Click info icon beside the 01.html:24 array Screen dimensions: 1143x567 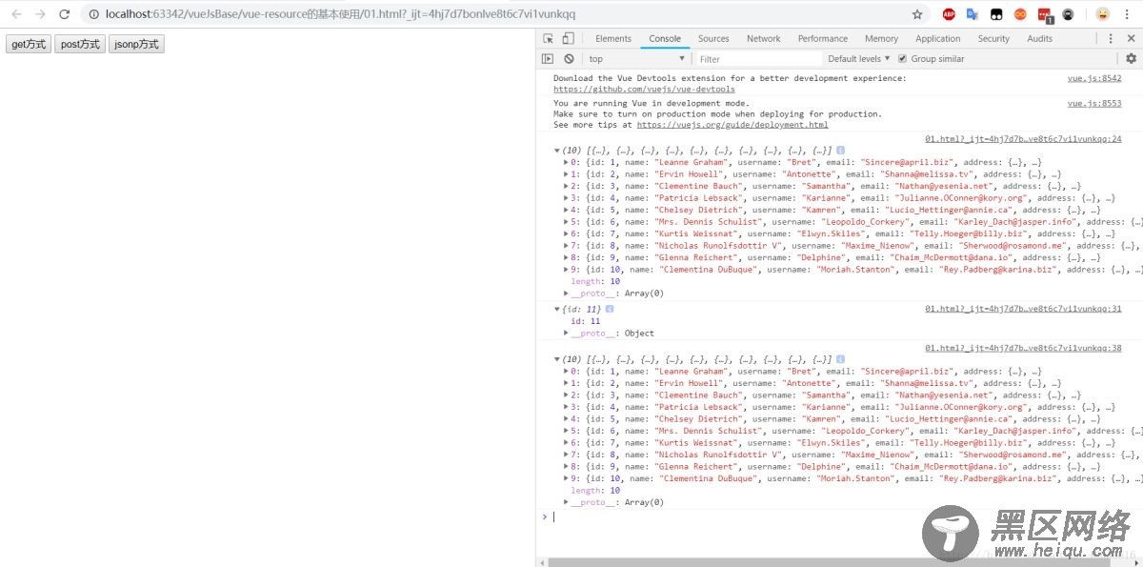click(841, 151)
